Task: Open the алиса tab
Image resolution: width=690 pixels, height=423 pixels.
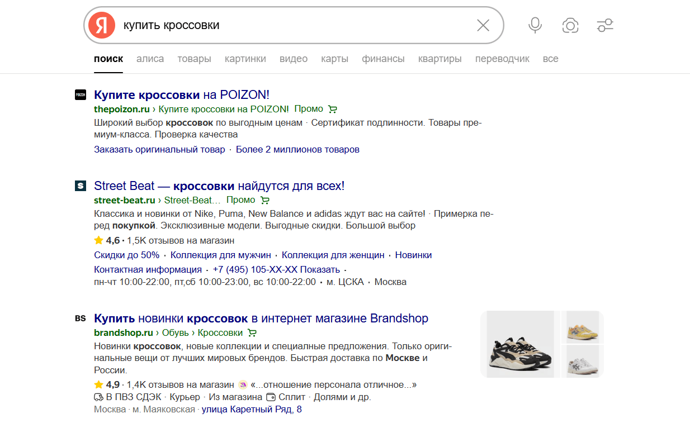Action: coord(150,59)
